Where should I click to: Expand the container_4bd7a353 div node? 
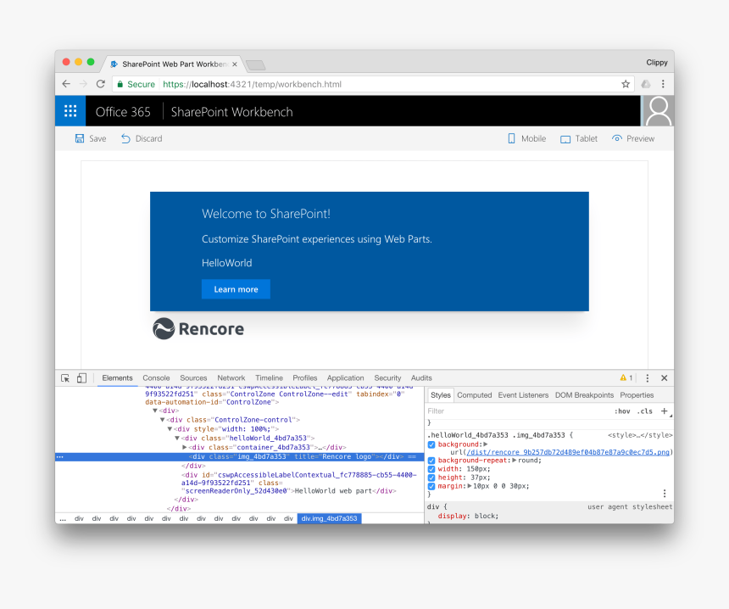185,448
